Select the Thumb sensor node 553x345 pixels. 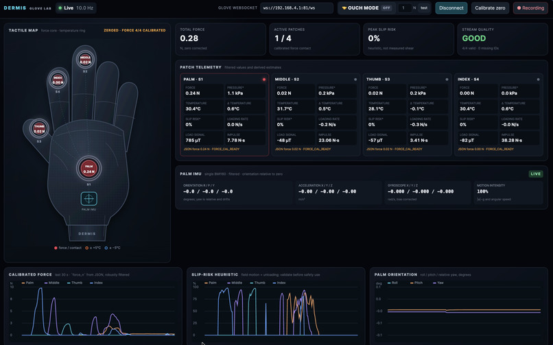coord(39,129)
